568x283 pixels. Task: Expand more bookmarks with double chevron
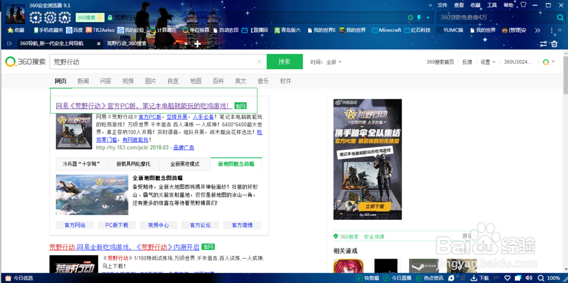(537, 30)
